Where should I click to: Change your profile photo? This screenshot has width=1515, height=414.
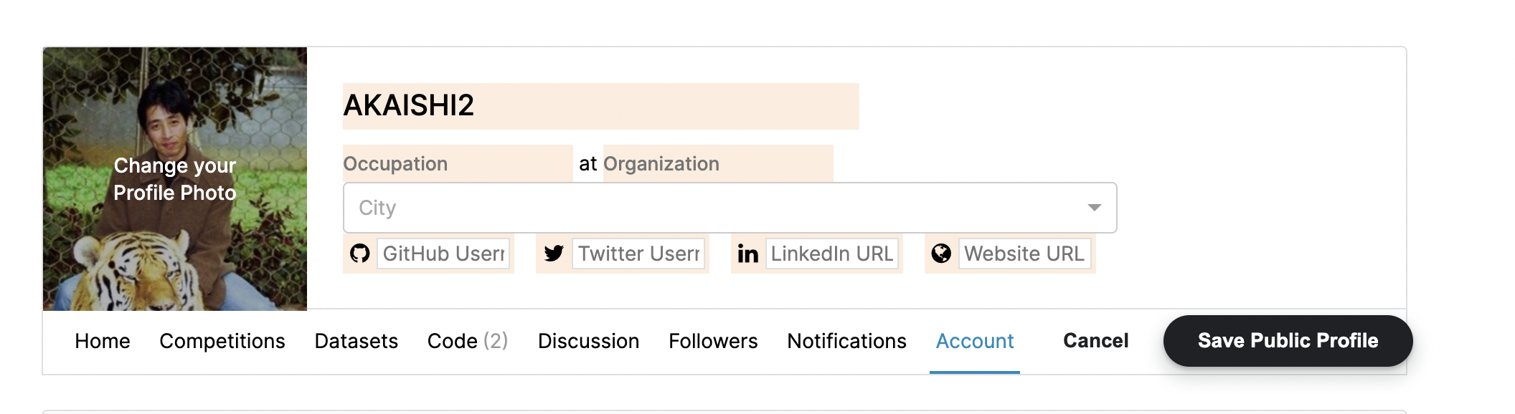click(x=175, y=179)
